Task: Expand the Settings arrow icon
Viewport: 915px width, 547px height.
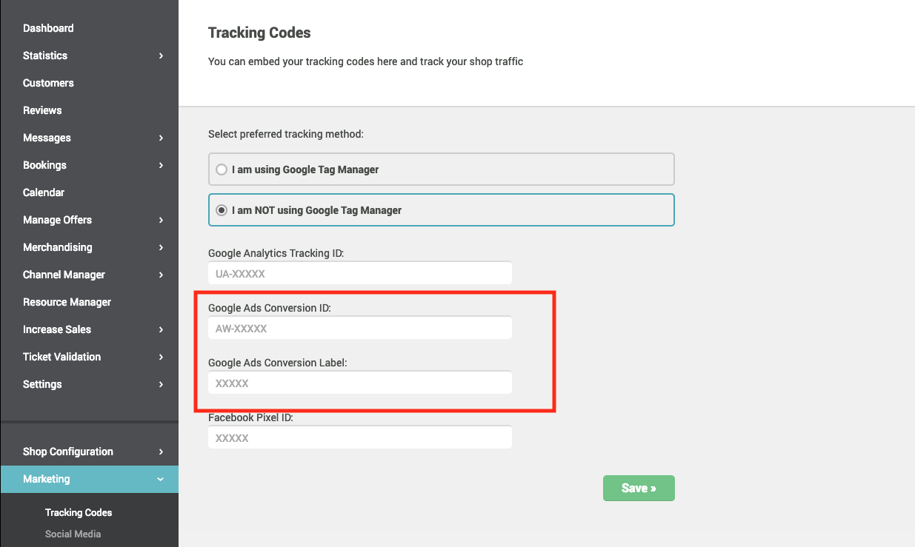Action: point(161,384)
